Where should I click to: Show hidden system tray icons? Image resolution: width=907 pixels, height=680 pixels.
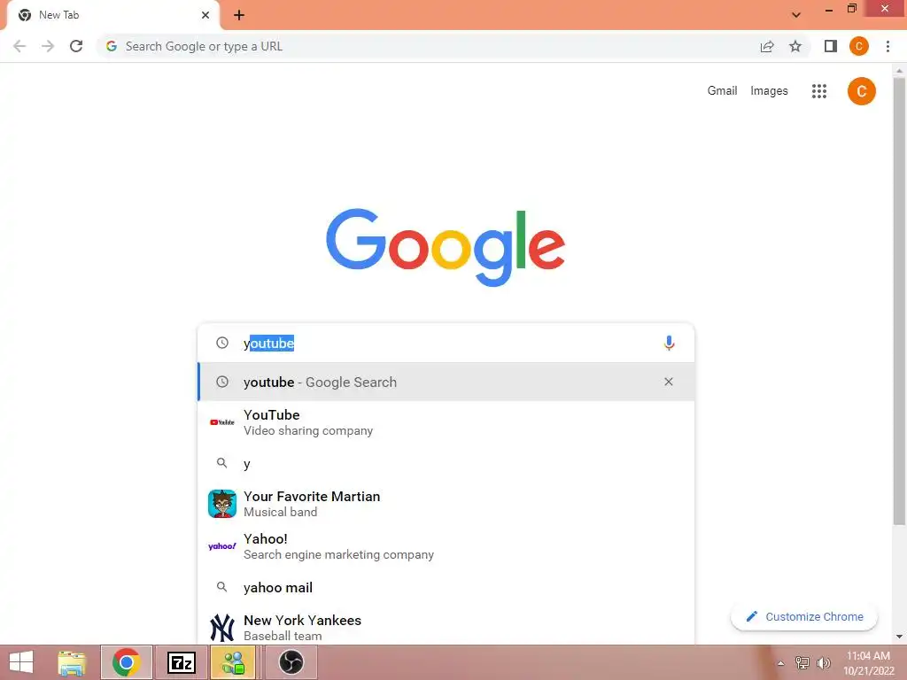coord(781,663)
